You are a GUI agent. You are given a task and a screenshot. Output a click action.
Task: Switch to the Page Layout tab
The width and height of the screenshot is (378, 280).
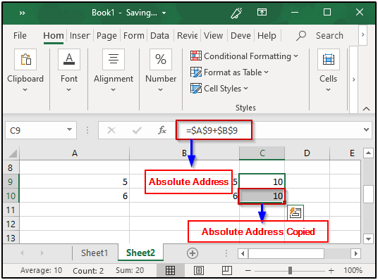point(106,36)
